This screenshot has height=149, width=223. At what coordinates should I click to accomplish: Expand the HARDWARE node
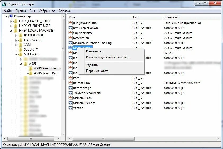pos(16,40)
